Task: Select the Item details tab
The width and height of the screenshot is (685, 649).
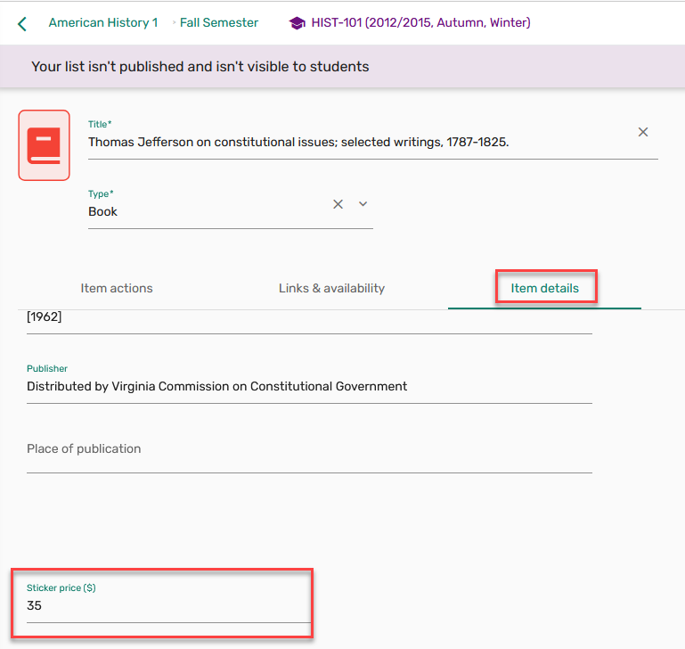Action: coord(544,288)
